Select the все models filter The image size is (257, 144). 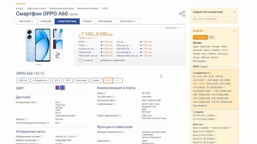click(x=211, y=37)
